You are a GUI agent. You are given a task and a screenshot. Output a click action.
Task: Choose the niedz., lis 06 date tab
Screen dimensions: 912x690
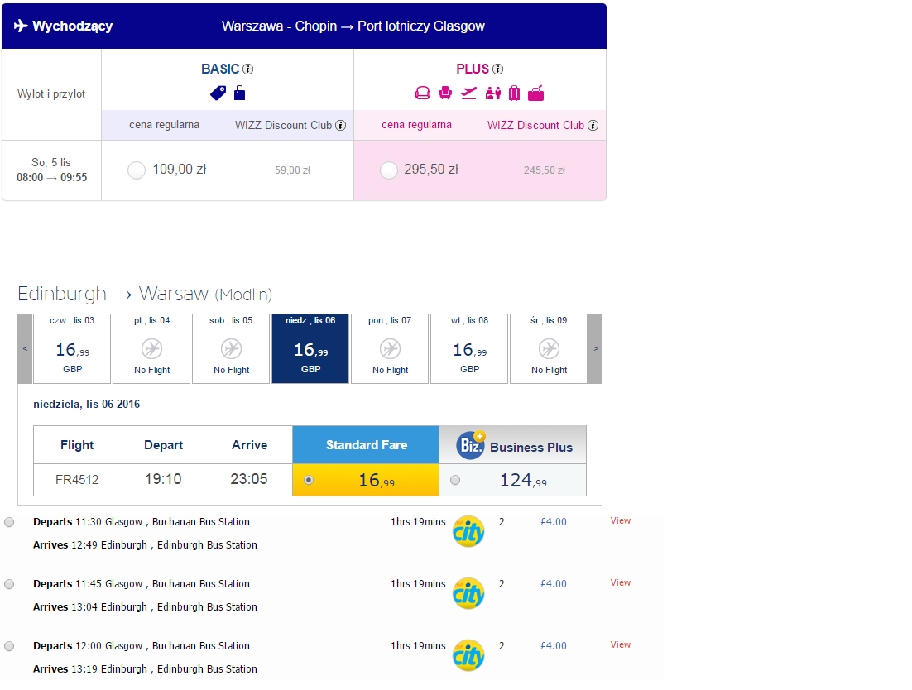coord(310,349)
